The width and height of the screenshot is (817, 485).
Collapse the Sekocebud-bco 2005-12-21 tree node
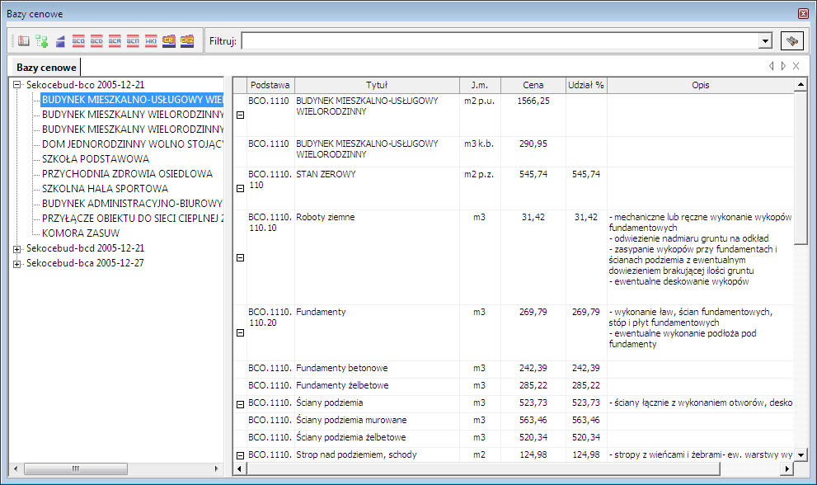(x=16, y=84)
